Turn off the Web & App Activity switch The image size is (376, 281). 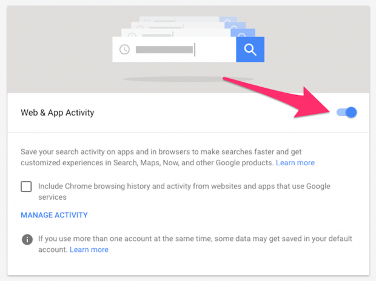[x=346, y=112]
